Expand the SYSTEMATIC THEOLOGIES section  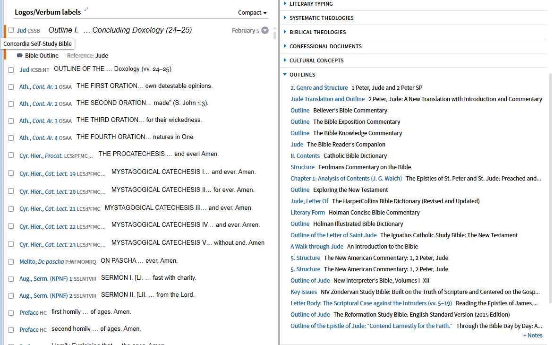click(x=285, y=17)
